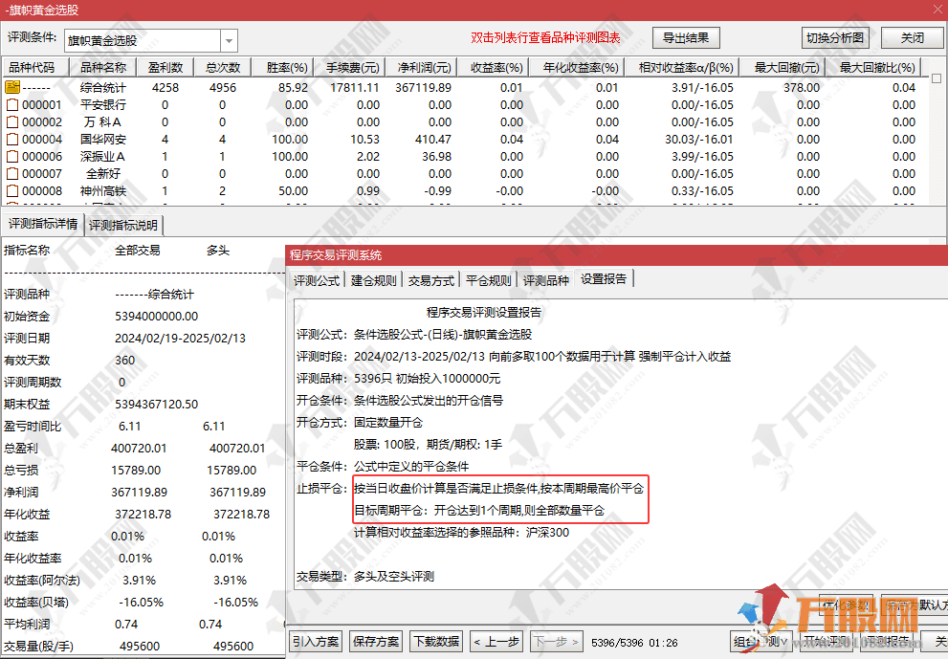Close the 旗帜黄金选股 window with the X
Viewport: 948px width, 659px height.
[x=939, y=10]
